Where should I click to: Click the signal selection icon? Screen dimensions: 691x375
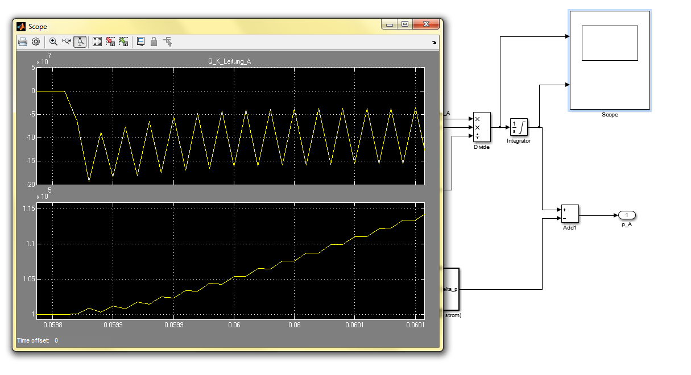point(167,41)
